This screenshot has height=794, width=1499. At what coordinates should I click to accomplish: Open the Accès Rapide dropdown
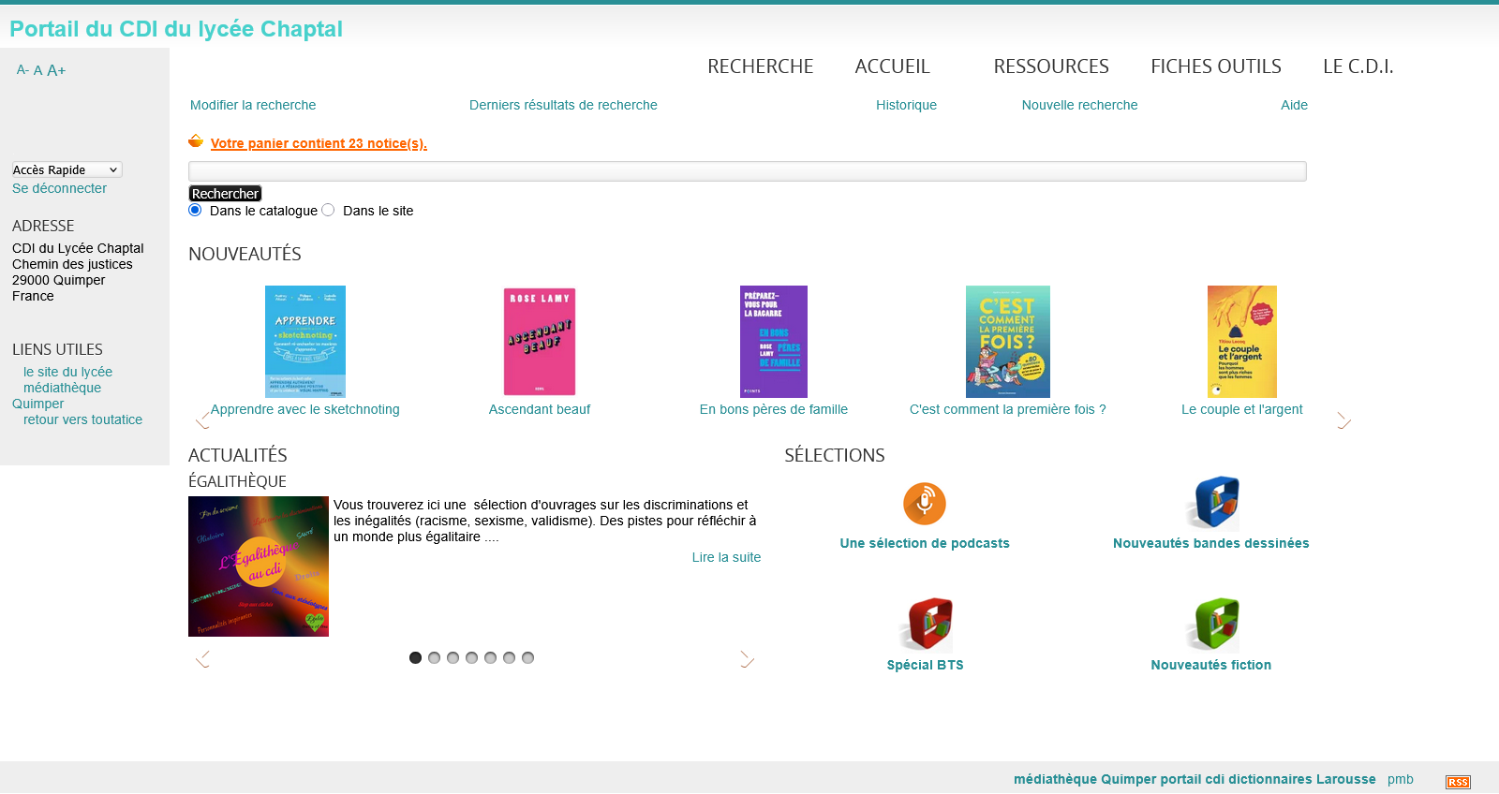click(67, 169)
